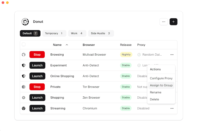The width and height of the screenshot is (197, 131).
Task: Click the Donut title text
Action: [38, 22]
